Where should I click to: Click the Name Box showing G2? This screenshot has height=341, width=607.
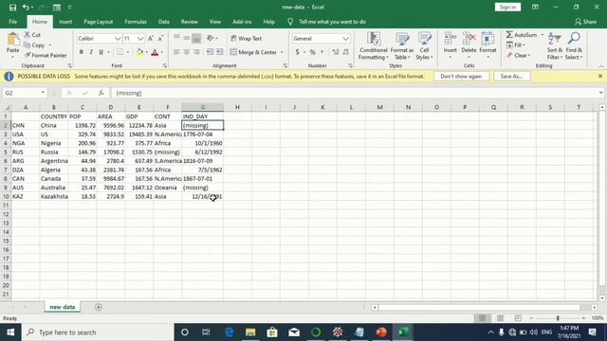pyautogui.click(x=25, y=93)
